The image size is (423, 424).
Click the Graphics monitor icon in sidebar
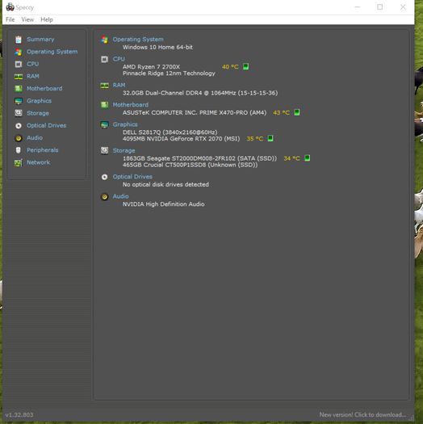tap(19, 101)
